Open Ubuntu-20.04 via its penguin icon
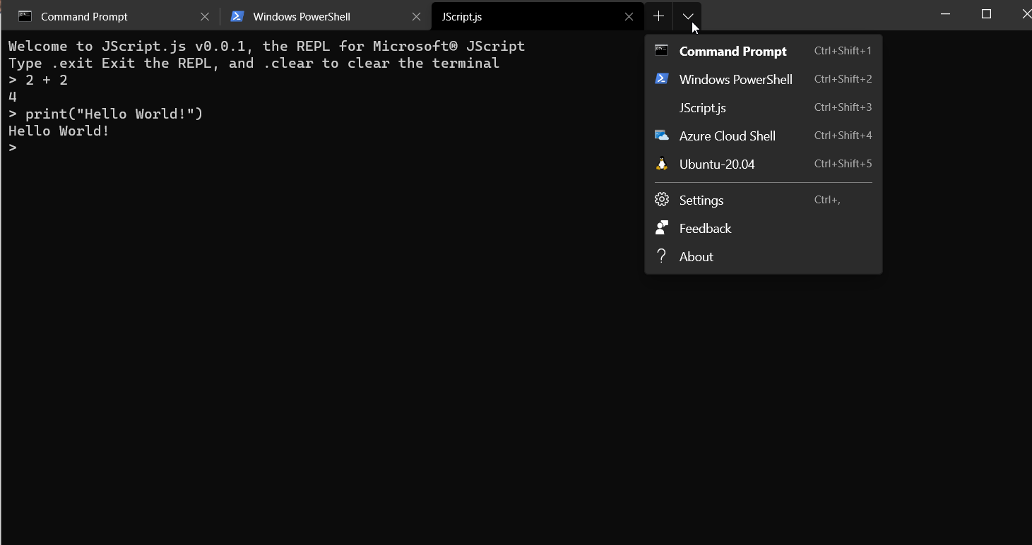The height and width of the screenshot is (545, 1032). click(x=661, y=163)
